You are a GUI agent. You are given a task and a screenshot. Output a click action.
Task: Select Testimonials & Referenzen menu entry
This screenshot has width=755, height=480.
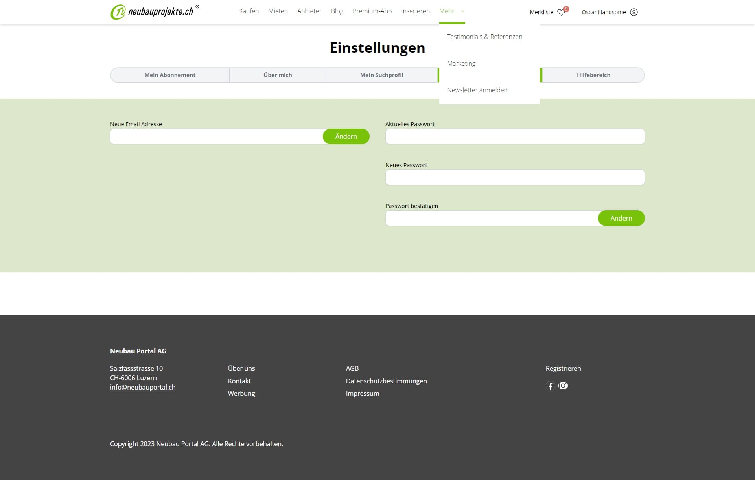click(x=484, y=37)
